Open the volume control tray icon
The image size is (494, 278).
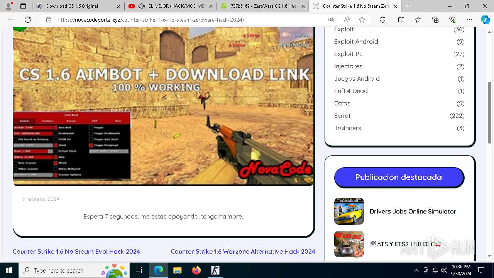pyautogui.click(x=444, y=270)
